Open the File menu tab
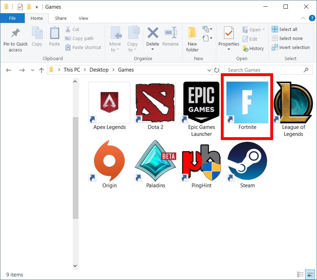The width and height of the screenshot is (317, 280). click(x=12, y=18)
